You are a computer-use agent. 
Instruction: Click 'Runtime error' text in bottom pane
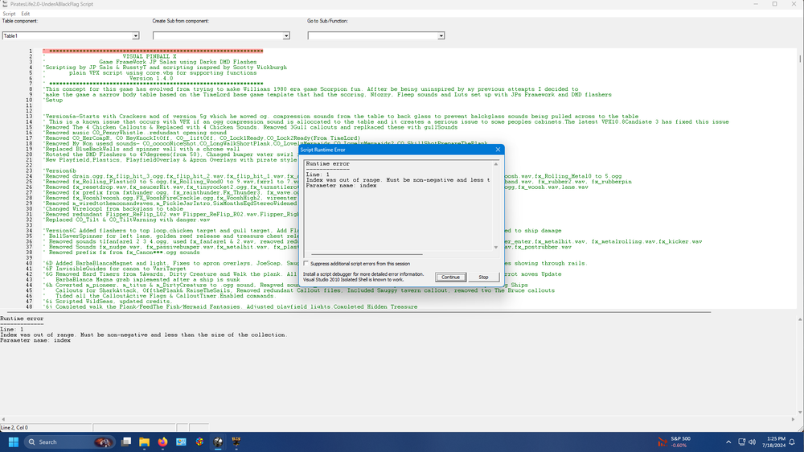pyautogui.click(x=22, y=318)
